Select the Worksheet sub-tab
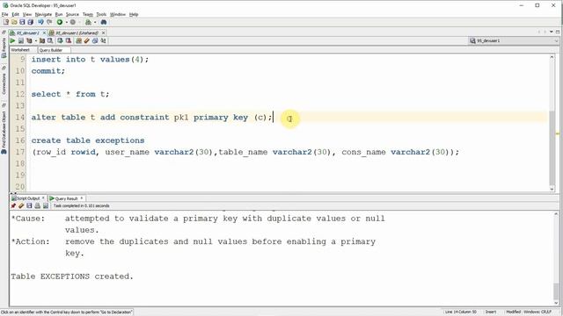This screenshot has height=316, width=563. click(x=20, y=50)
